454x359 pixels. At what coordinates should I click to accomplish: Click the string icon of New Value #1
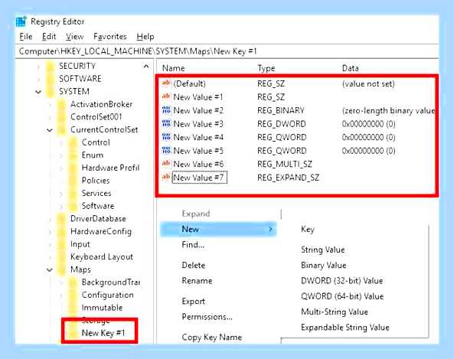click(x=166, y=96)
